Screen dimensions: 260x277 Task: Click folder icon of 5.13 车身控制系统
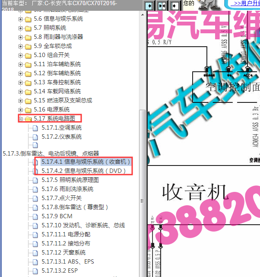pyautogui.click(x=28, y=83)
